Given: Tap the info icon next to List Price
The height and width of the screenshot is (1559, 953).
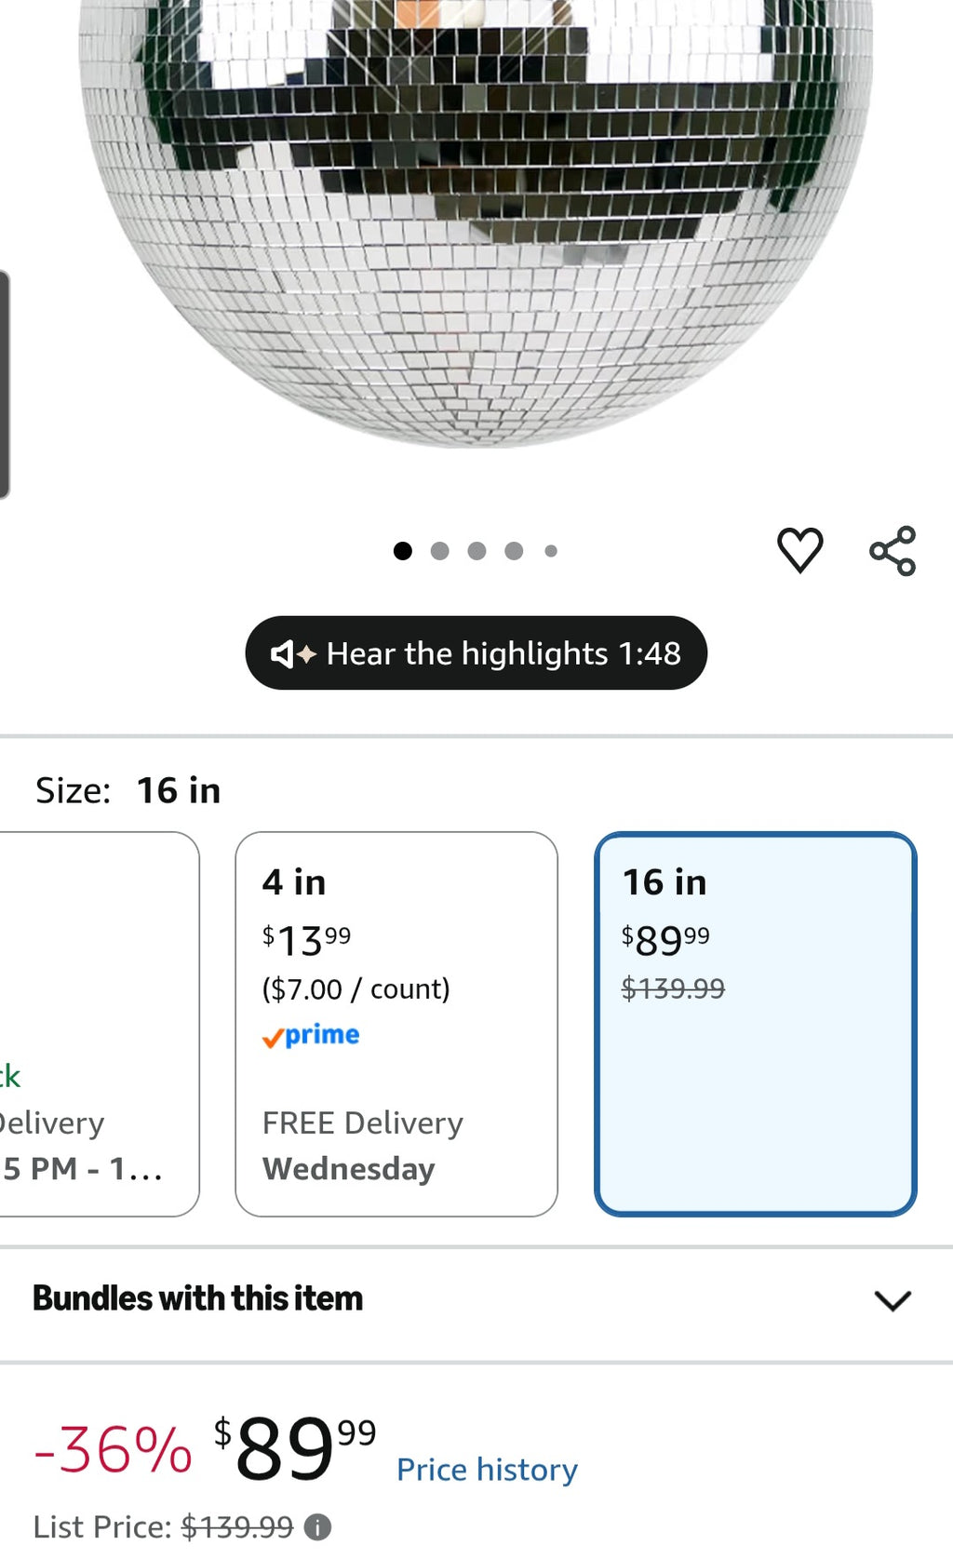Looking at the screenshot, I should tap(317, 1526).
